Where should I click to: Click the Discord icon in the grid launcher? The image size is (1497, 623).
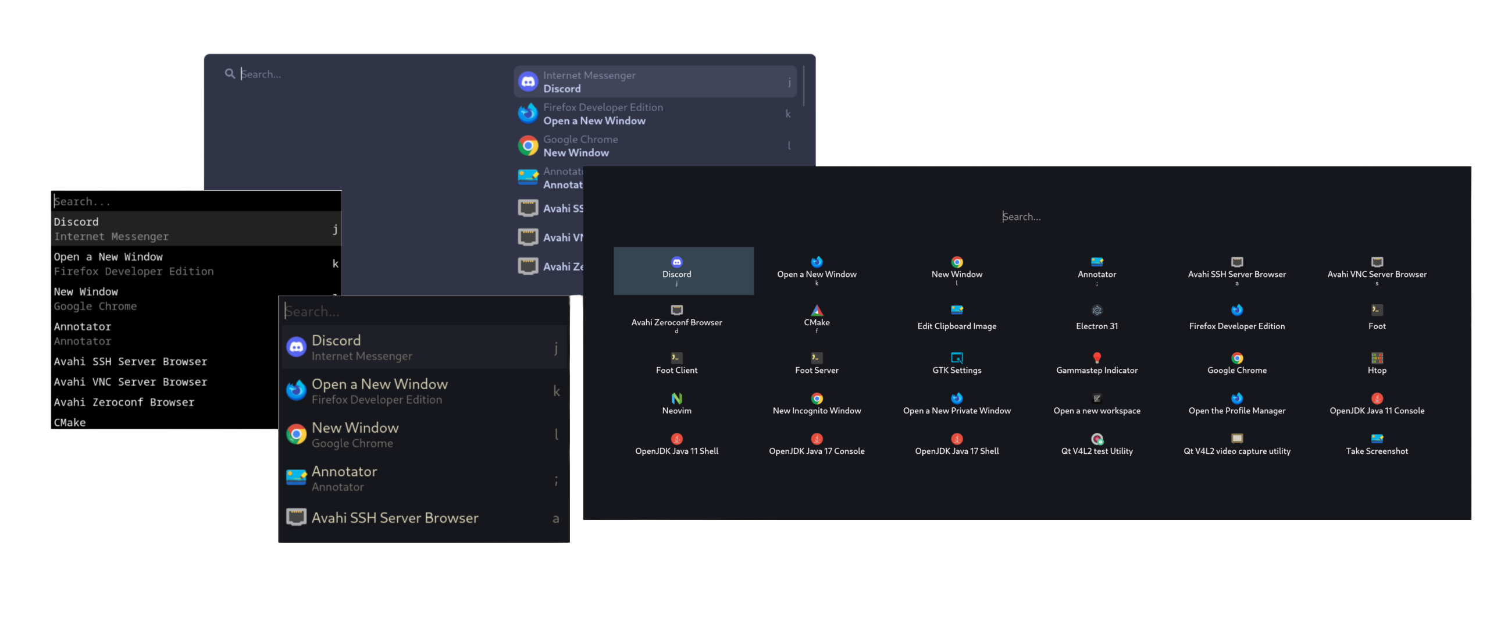click(676, 262)
